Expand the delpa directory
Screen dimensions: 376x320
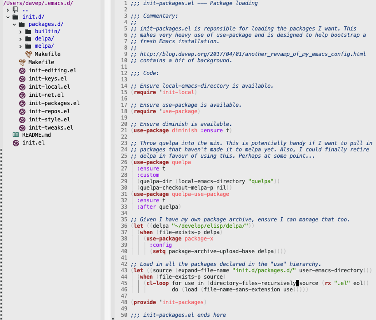click(x=21, y=39)
